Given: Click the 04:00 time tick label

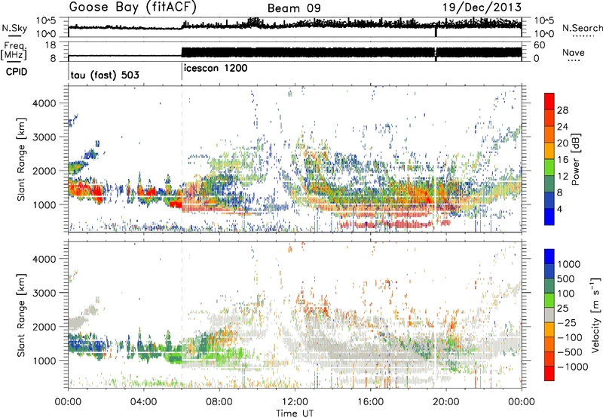Looking at the screenshot, I should coord(143,402).
